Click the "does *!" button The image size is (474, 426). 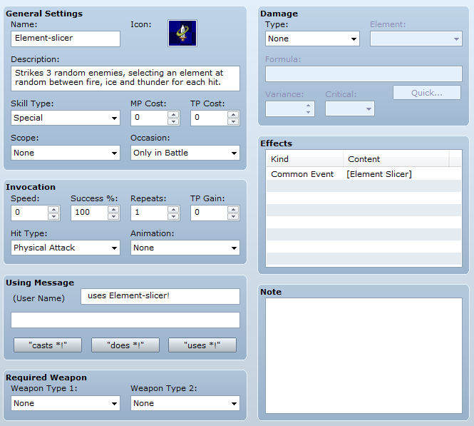tap(125, 345)
